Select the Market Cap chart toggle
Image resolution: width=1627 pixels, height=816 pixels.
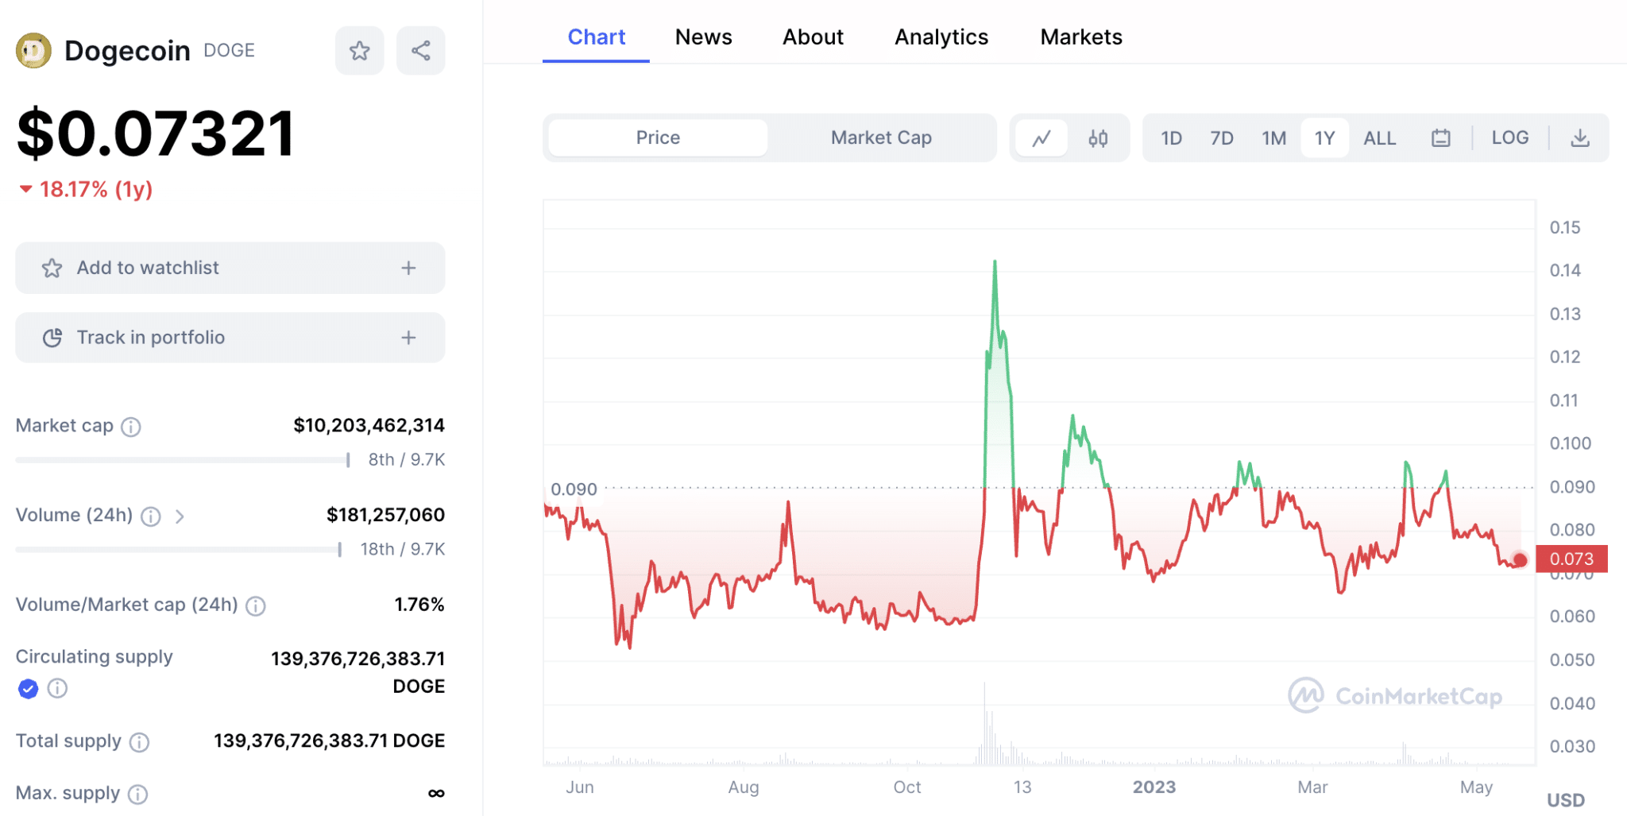[881, 138]
